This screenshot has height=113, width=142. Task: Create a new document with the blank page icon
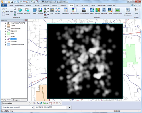[x=6, y=2]
